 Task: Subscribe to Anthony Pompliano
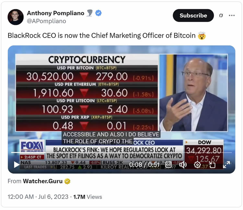(193, 16)
